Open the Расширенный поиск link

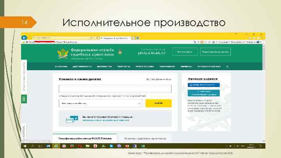click(x=158, y=79)
